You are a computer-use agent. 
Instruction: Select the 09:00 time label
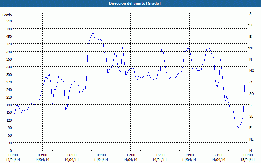[101, 155]
